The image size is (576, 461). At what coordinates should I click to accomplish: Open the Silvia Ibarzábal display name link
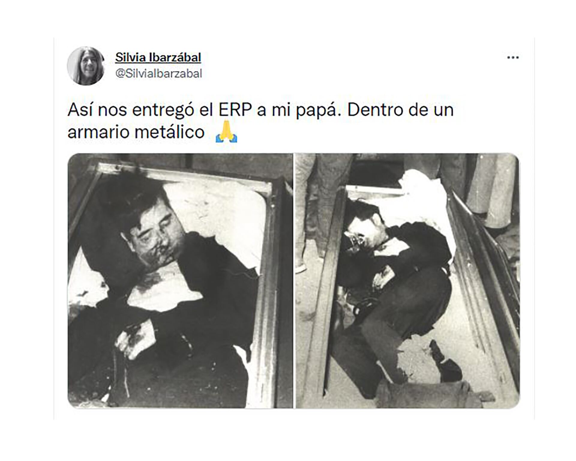(158, 57)
